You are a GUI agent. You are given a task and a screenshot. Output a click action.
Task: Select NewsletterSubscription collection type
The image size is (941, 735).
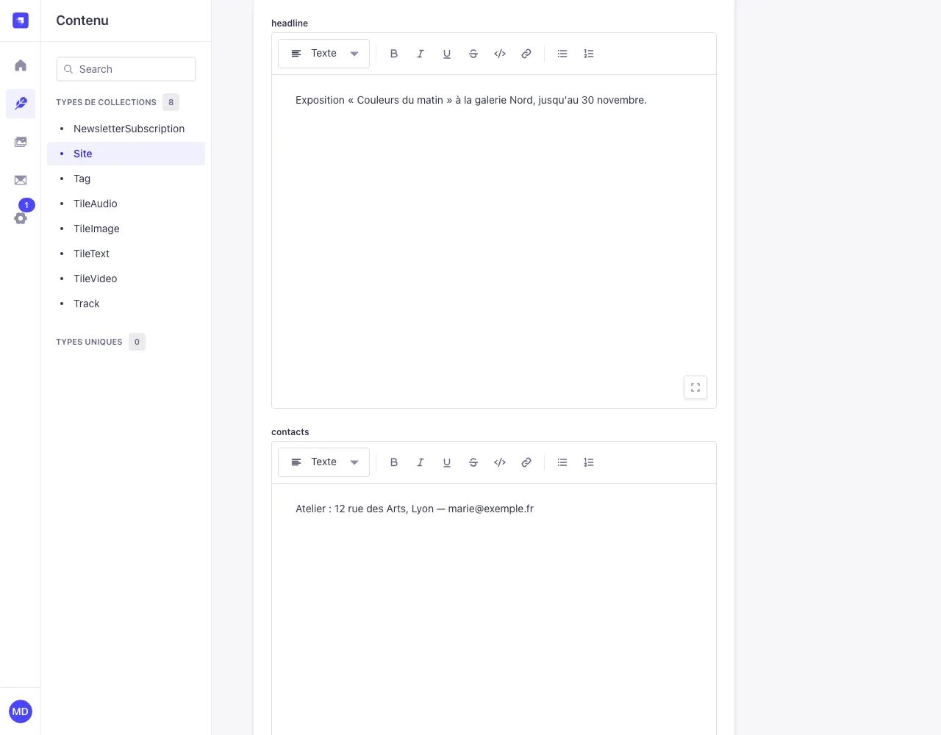(x=126, y=129)
